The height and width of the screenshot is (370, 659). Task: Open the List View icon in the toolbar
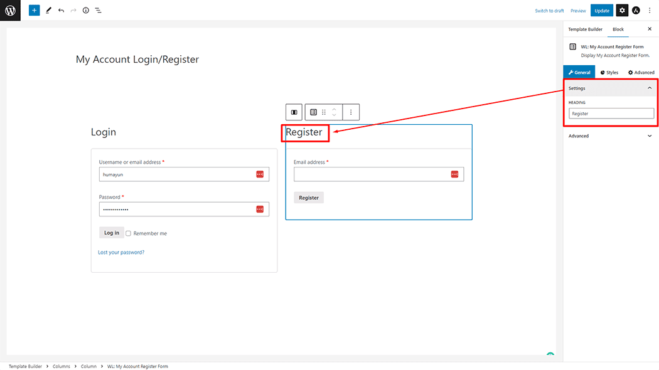pos(98,10)
